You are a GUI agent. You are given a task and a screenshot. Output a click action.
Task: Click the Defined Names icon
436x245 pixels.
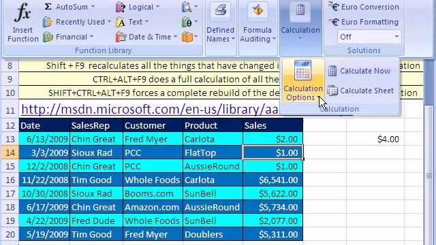point(220,11)
